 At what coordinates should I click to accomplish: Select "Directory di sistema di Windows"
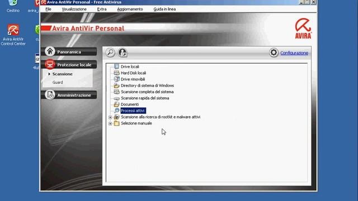click(147, 85)
